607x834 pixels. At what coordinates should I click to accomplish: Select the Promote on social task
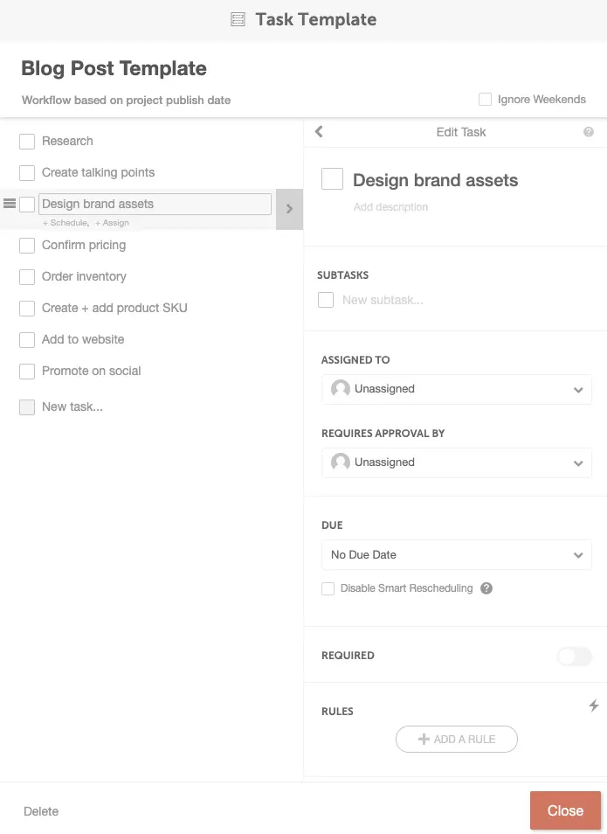point(92,372)
